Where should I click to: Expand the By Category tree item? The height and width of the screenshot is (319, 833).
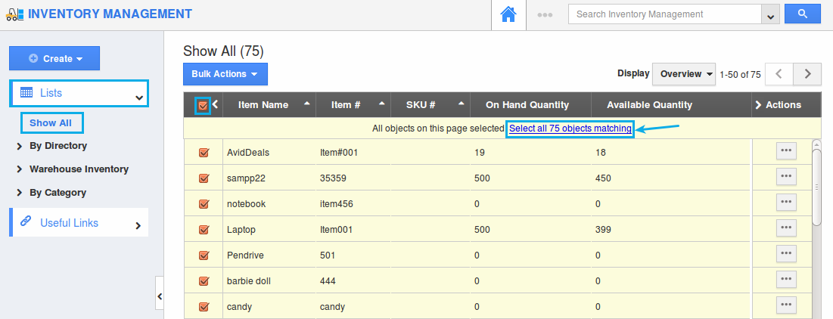pyautogui.click(x=20, y=193)
